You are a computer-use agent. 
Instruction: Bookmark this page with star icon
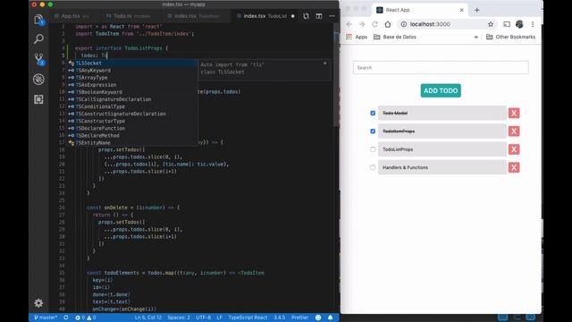point(491,24)
